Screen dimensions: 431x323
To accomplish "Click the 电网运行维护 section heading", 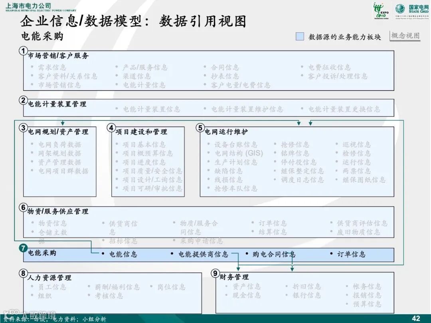I will [226, 132].
